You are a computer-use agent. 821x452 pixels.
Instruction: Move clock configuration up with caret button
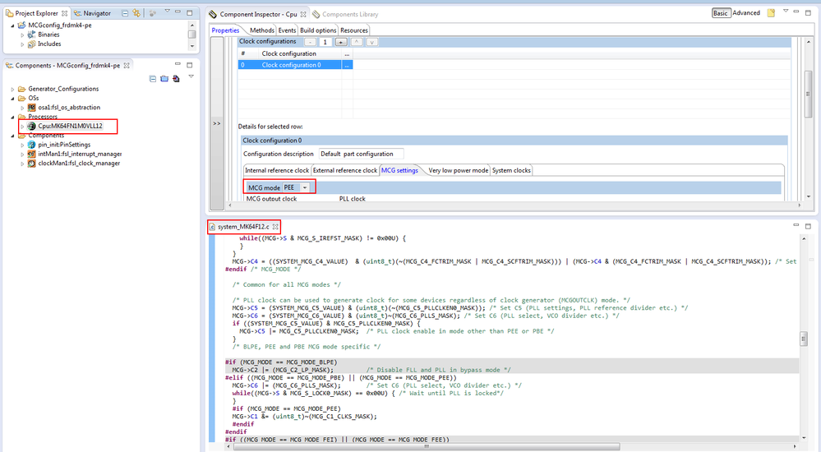tap(356, 42)
